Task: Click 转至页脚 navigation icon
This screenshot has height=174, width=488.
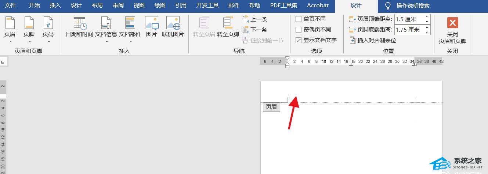Action: (228, 24)
